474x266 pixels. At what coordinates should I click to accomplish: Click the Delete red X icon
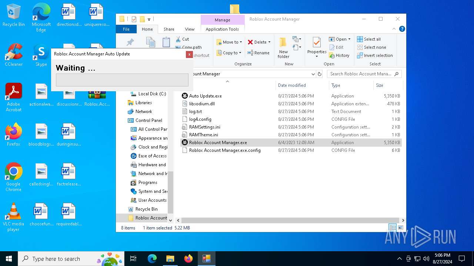(x=250, y=42)
